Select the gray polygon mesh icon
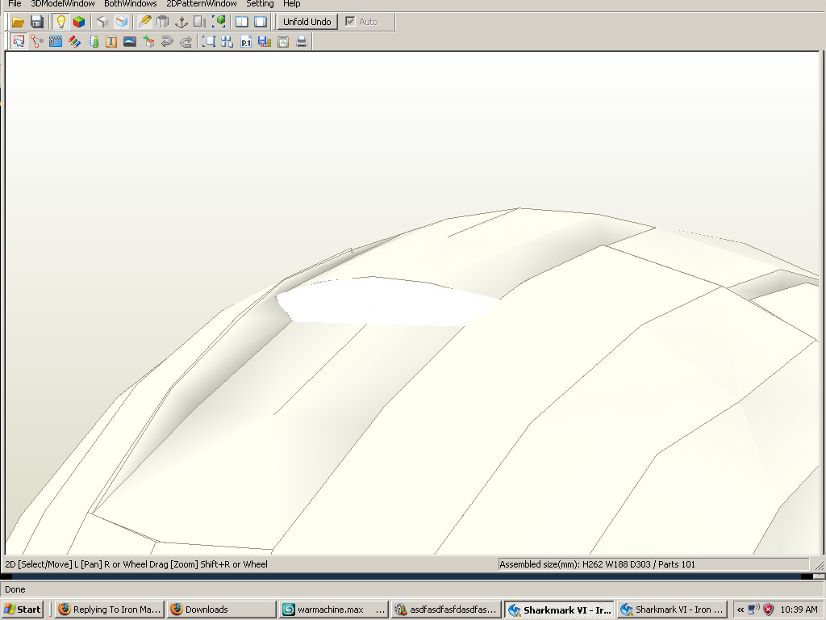 [x=163, y=22]
